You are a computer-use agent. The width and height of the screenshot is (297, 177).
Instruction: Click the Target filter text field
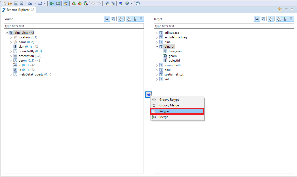224,26
